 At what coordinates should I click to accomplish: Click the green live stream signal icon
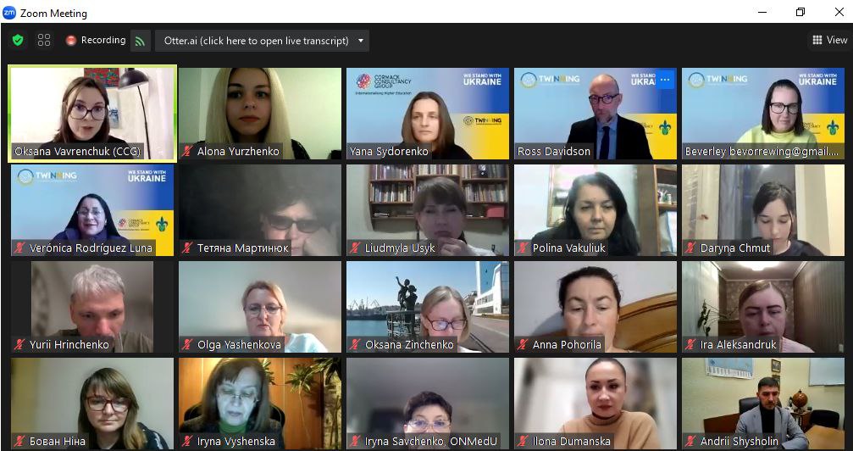pyautogui.click(x=141, y=41)
